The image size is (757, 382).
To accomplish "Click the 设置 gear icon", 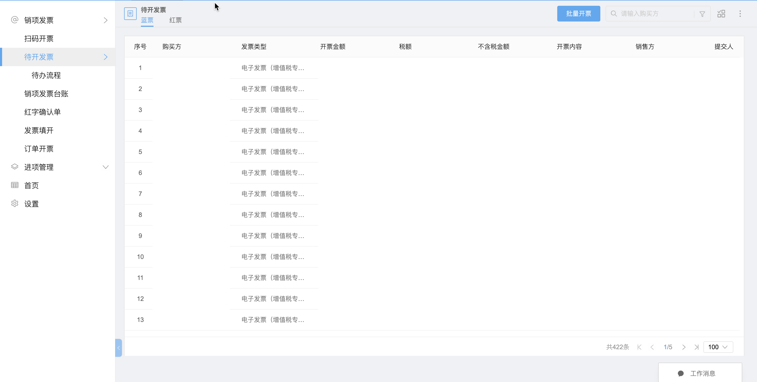I will click(15, 203).
